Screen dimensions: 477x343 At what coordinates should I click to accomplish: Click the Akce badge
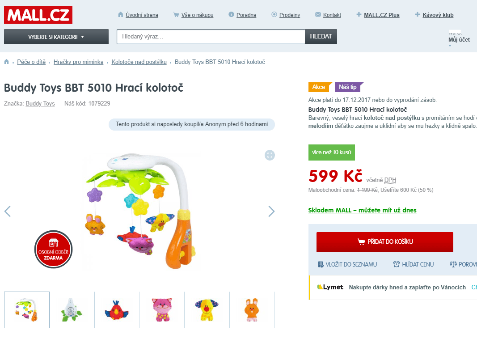pyautogui.click(x=319, y=87)
